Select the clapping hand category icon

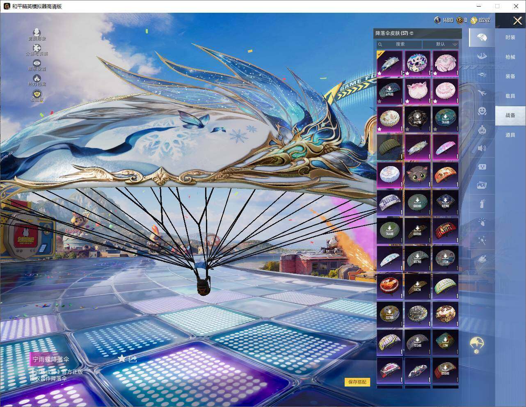(482, 222)
